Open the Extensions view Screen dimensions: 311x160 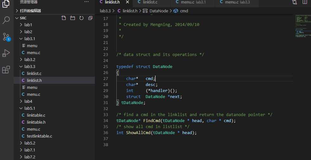[6, 70]
